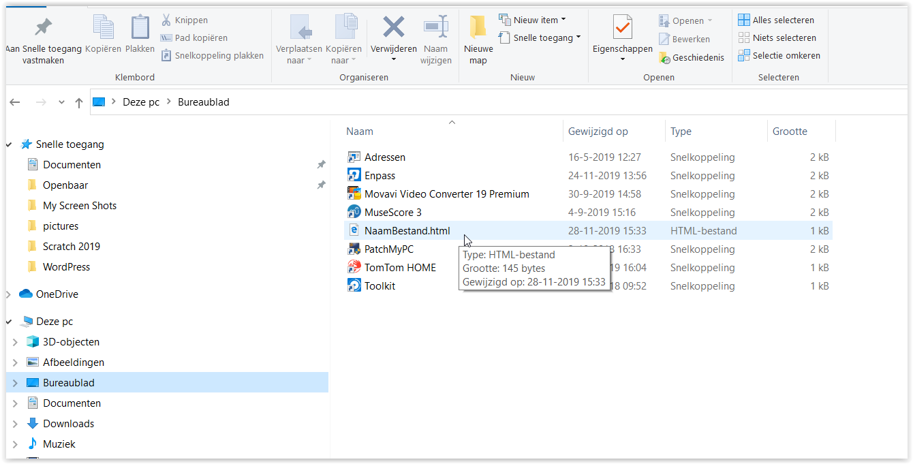Screen dimensions: 913x464
Task: Click Enpass date 24-11-2019 13:56
Action: (608, 176)
